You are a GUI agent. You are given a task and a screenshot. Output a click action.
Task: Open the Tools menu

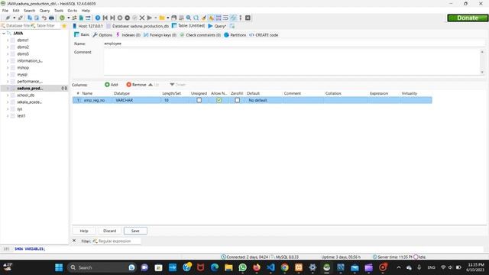coord(59,11)
